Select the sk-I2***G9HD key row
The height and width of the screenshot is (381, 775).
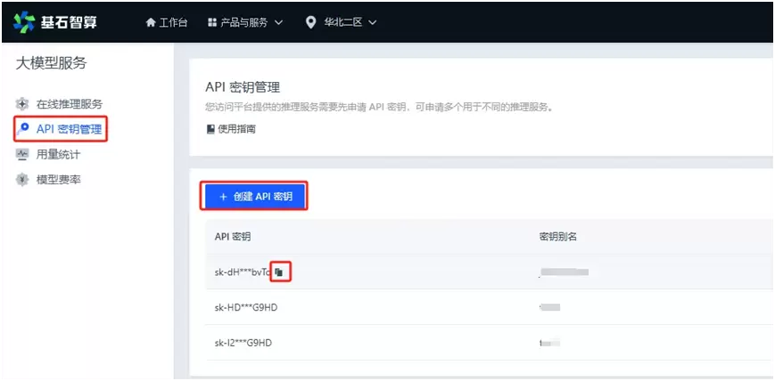point(243,343)
